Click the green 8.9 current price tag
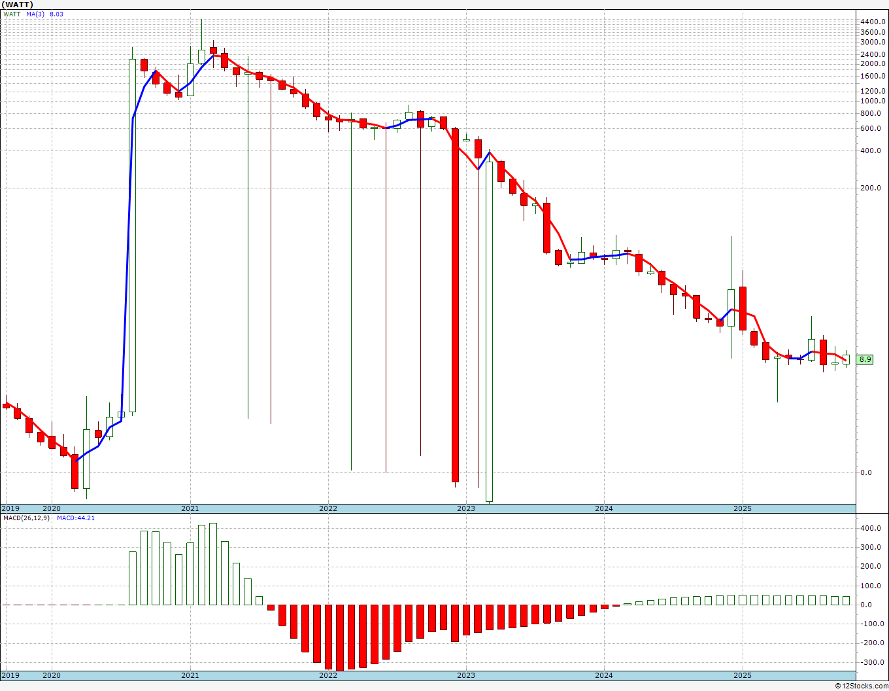This screenshot has height=691, width=889. [865, 359]
